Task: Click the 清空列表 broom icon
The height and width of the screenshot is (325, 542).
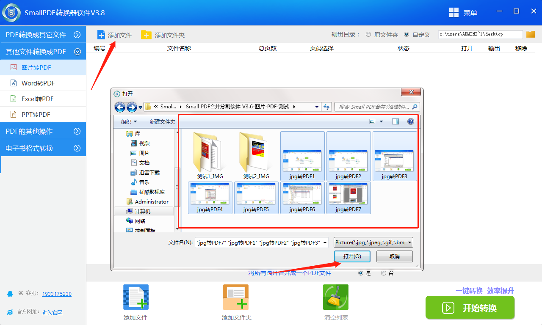Action: tap(335, 297)
